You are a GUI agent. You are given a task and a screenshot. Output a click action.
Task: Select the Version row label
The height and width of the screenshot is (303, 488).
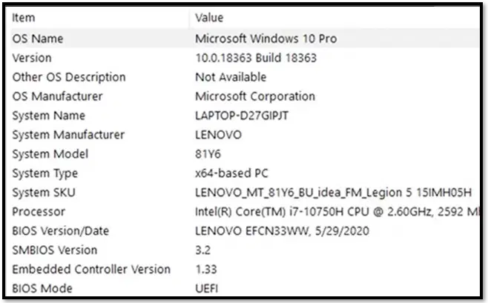32,58
